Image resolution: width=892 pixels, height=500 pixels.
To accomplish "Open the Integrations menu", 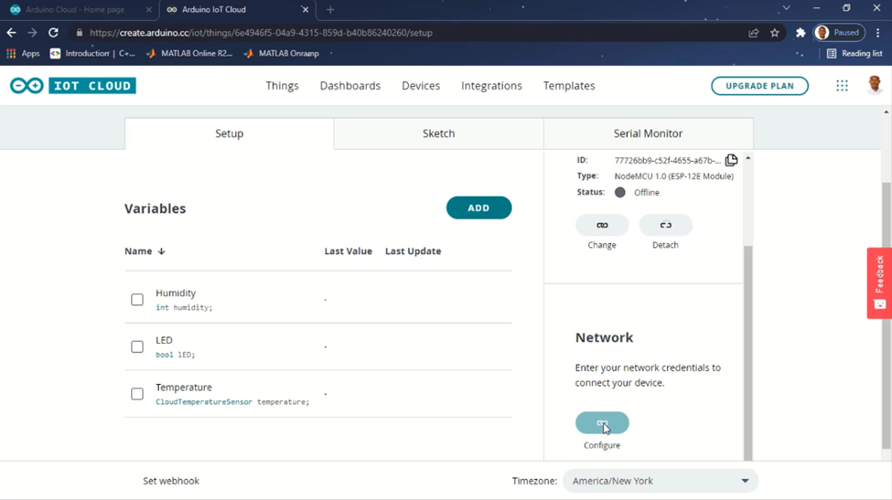I will [x=491, y=86].
